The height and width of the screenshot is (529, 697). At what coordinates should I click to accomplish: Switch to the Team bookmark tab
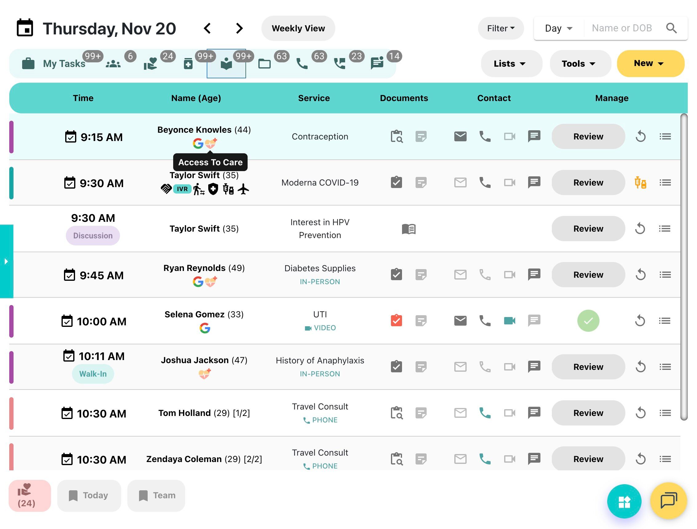point(156,495)
